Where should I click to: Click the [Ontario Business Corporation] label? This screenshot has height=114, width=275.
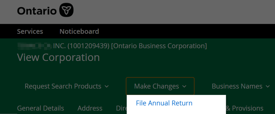point(159,46)
